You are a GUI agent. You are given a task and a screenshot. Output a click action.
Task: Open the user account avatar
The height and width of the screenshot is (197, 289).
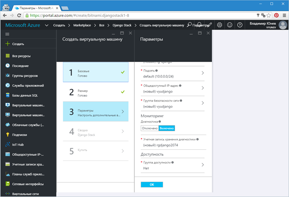283,25
